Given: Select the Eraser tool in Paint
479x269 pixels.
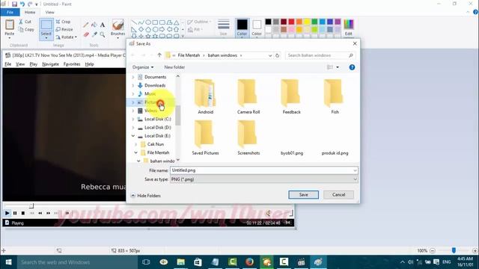Looking at the screenshot, I should (x=86, y=34).
